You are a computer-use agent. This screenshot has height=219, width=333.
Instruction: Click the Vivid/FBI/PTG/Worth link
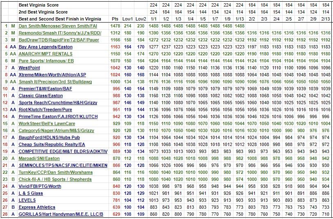coord(40,187)
